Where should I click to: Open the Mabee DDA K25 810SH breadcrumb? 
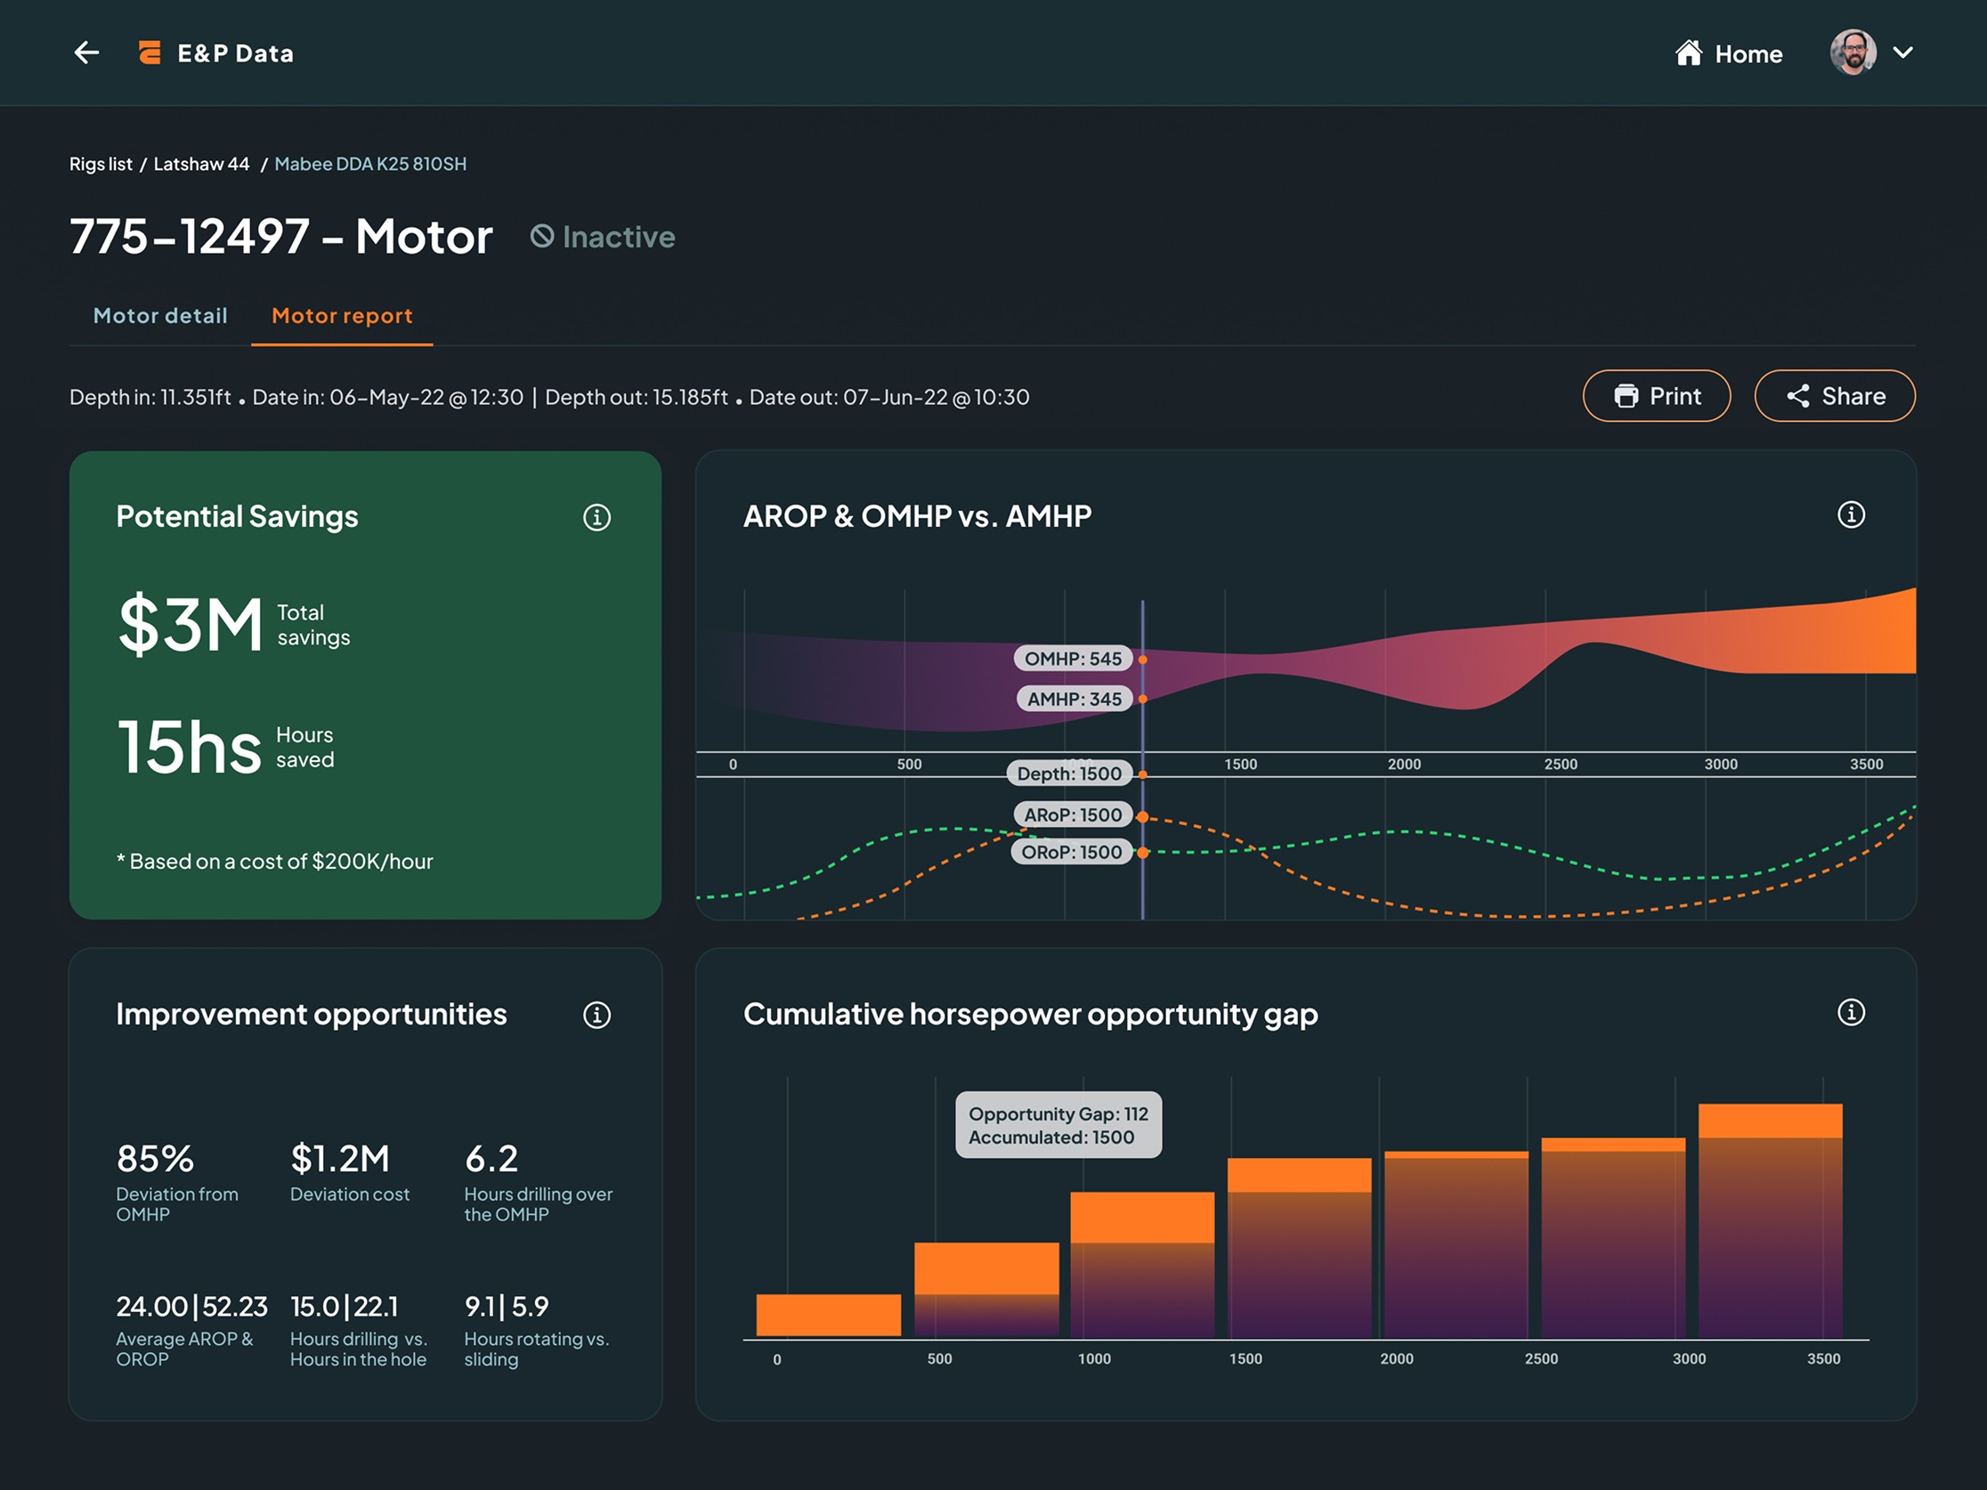[x=370, y=165]
